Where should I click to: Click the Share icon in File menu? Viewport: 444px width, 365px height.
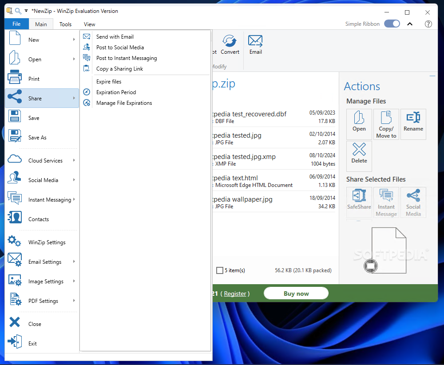pyautogui.click(x=15, y=96)
